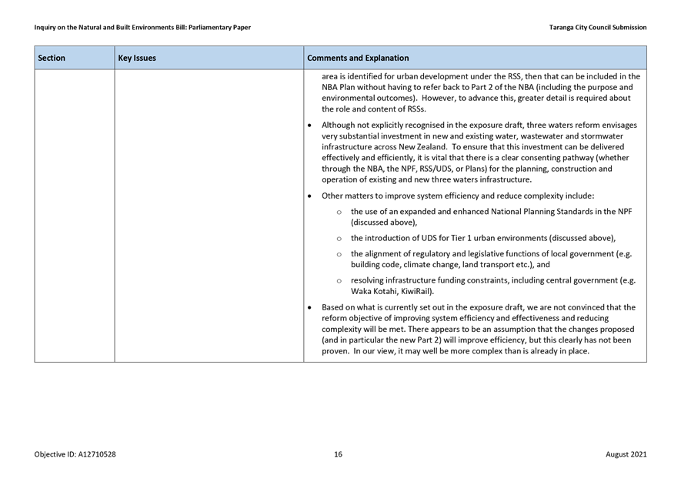The height and width of the screenshot is (482, 681).
Task: Click the 'August 2021' footer date
Action: 626,454
